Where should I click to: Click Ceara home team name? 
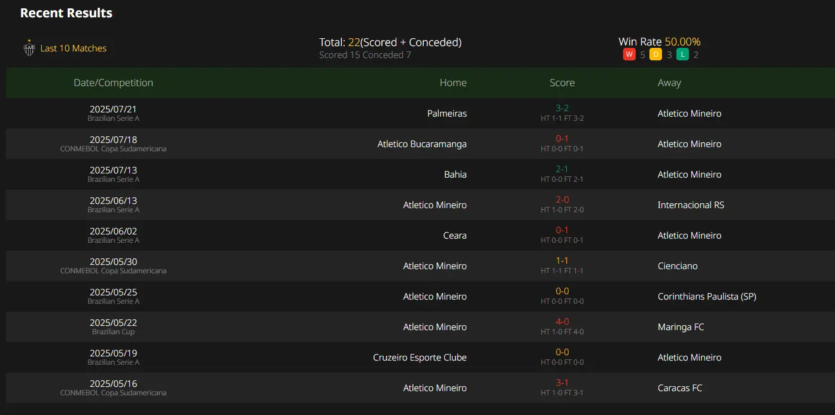[455, 235]
